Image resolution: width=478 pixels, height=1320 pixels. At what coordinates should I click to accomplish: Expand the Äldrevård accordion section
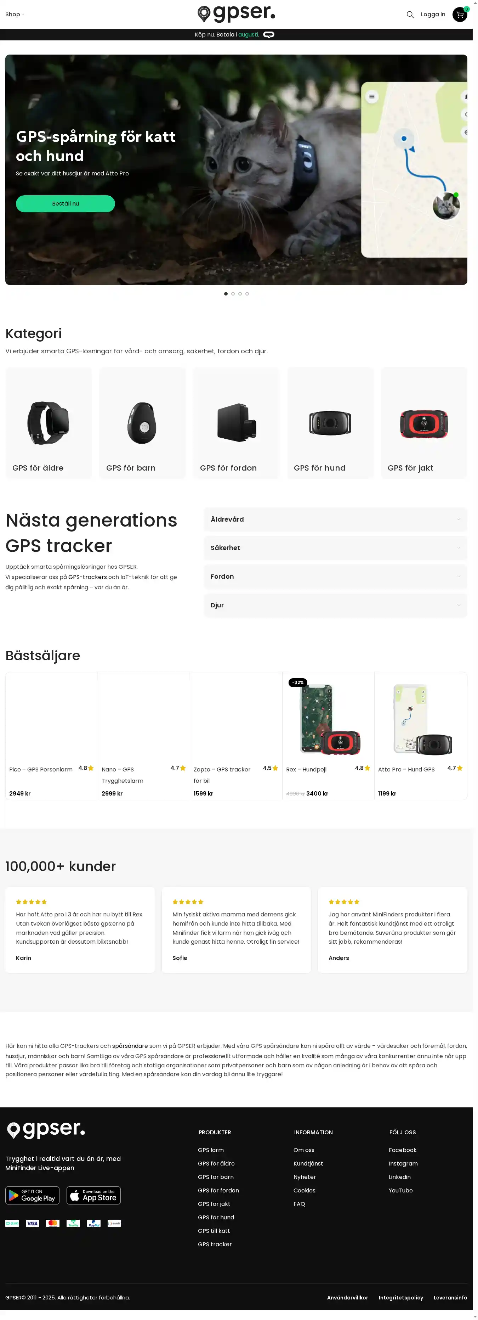335,519
